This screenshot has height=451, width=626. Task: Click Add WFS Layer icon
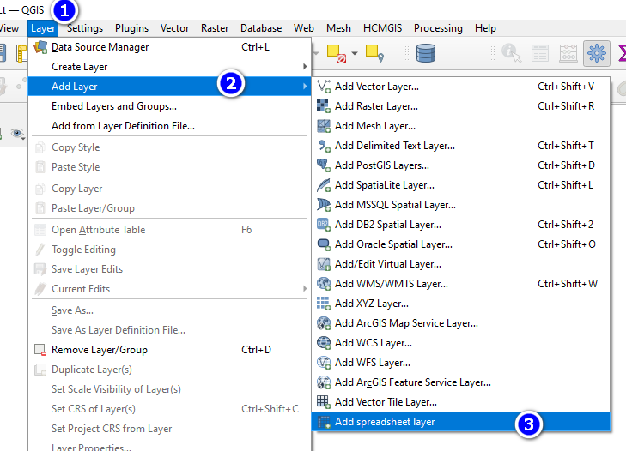pyautogui.click(x=324, y=363)
